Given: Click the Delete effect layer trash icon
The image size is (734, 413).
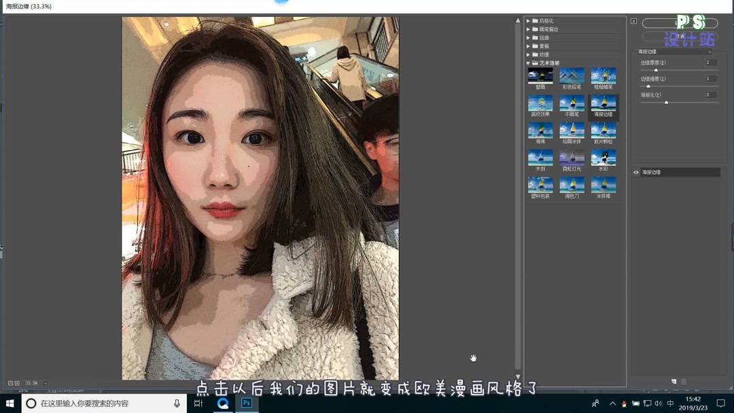Looking at the screenshot, I should [684, 382].
